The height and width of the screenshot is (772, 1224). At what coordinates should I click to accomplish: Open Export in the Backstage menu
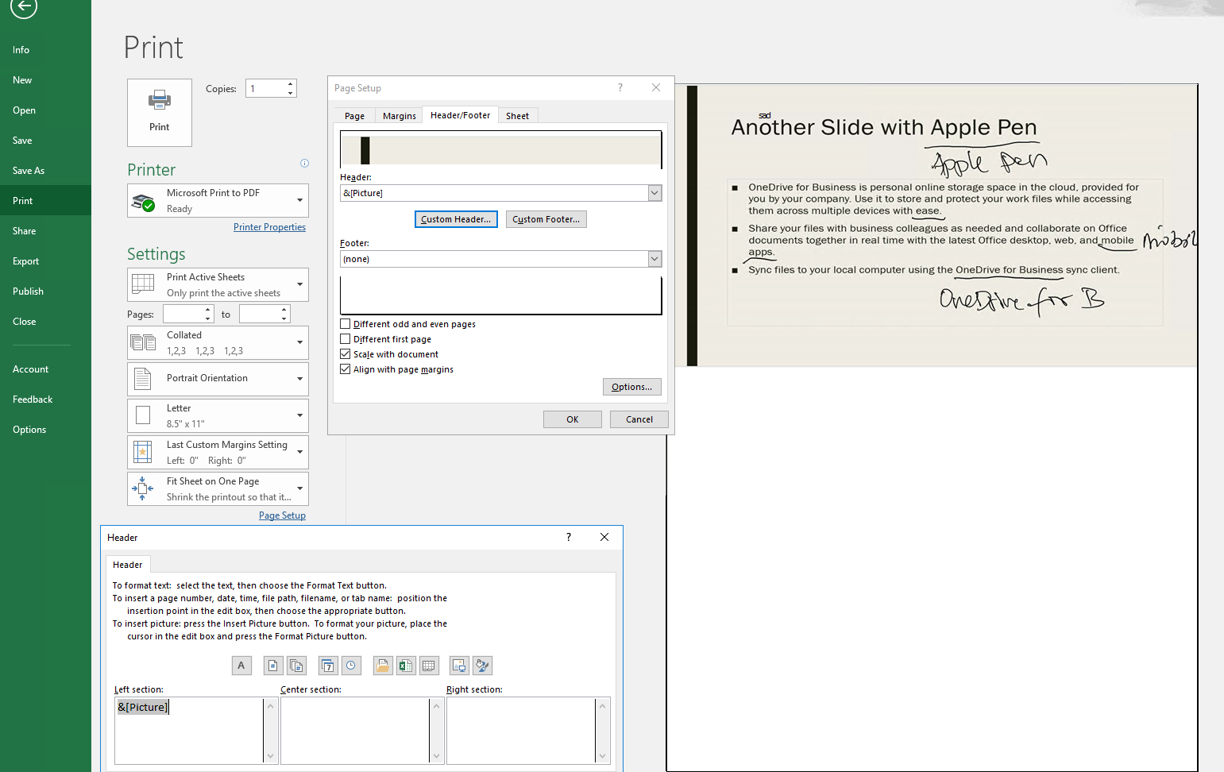point(45,261)
